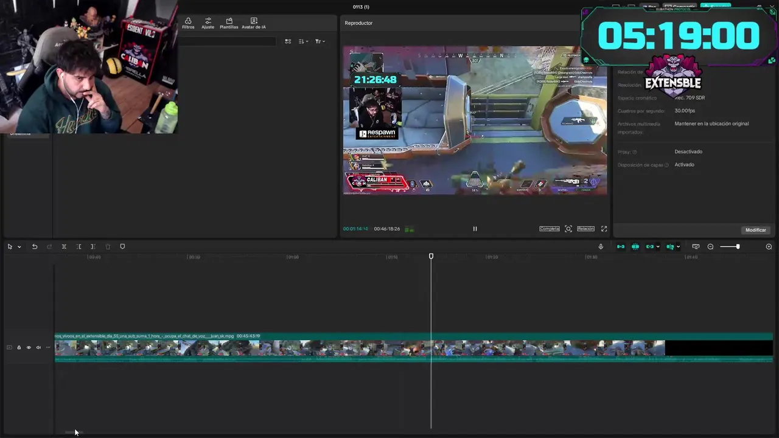The height and width of the screenshot is (438, 779).
Task: Open the Avatar de IA tab
Action: click(254, 23)
